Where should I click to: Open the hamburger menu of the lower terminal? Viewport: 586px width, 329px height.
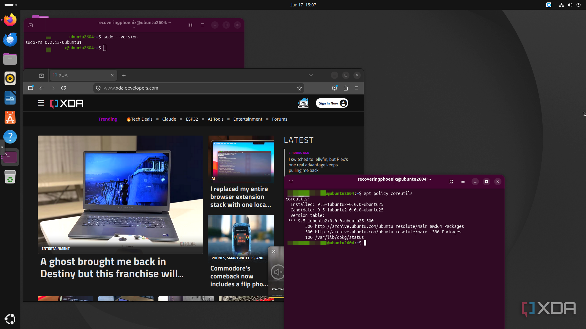click(463, 182)
